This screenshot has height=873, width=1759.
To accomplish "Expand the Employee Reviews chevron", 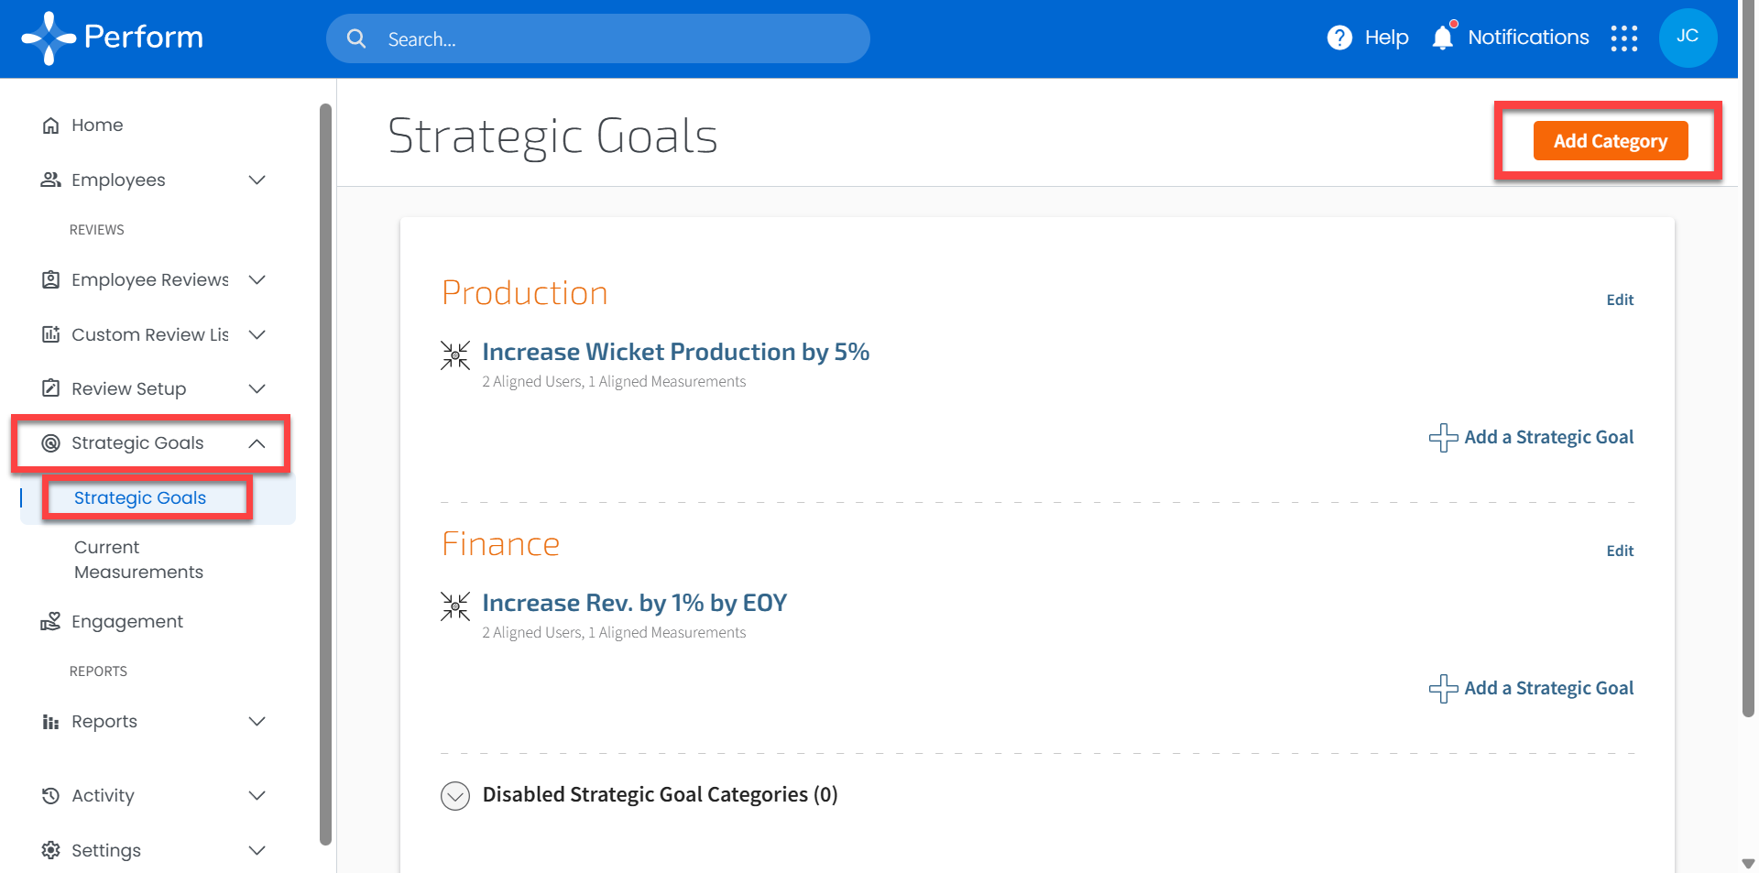I will [x=257, y=280].
